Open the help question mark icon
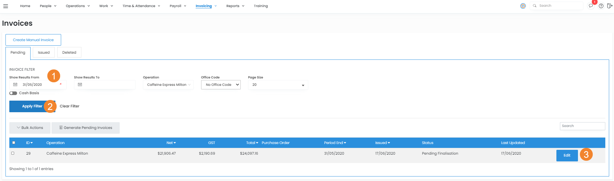The width and height of the screenshot is (614, 181). click(601, 6)
